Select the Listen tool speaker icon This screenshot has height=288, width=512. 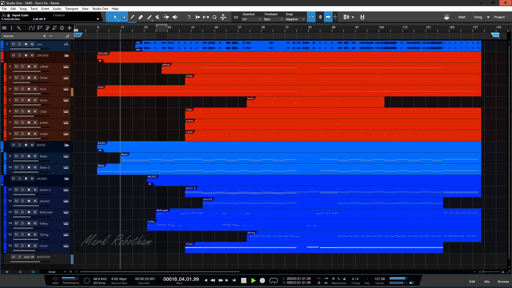[x=175, y=17]
